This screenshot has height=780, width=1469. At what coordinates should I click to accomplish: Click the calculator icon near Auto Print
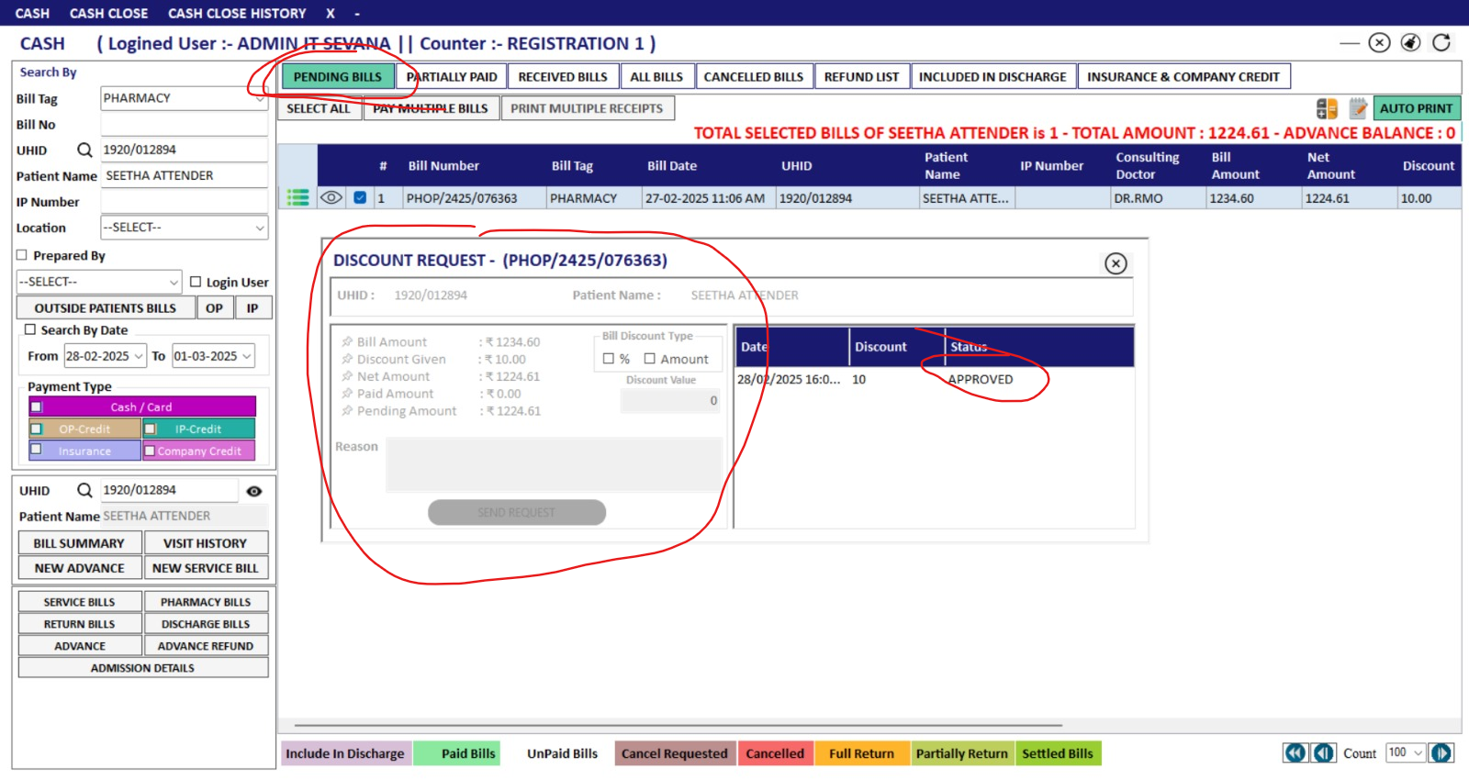tap(1327, 109)
